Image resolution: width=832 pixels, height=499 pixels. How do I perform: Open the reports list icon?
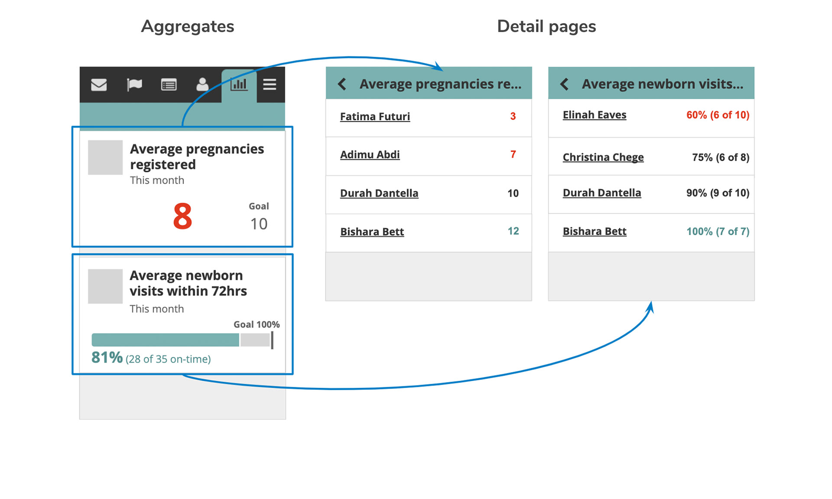(x=169, y=84)
